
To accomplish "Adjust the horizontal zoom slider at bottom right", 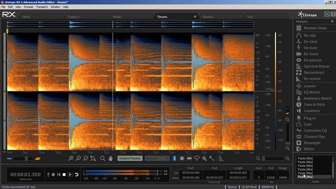I will tap(272, 159).
